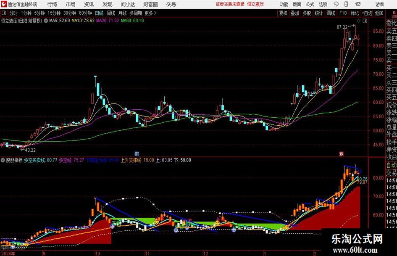
Task: Click the MA5: 82.69 label
Action: [60, 21]
